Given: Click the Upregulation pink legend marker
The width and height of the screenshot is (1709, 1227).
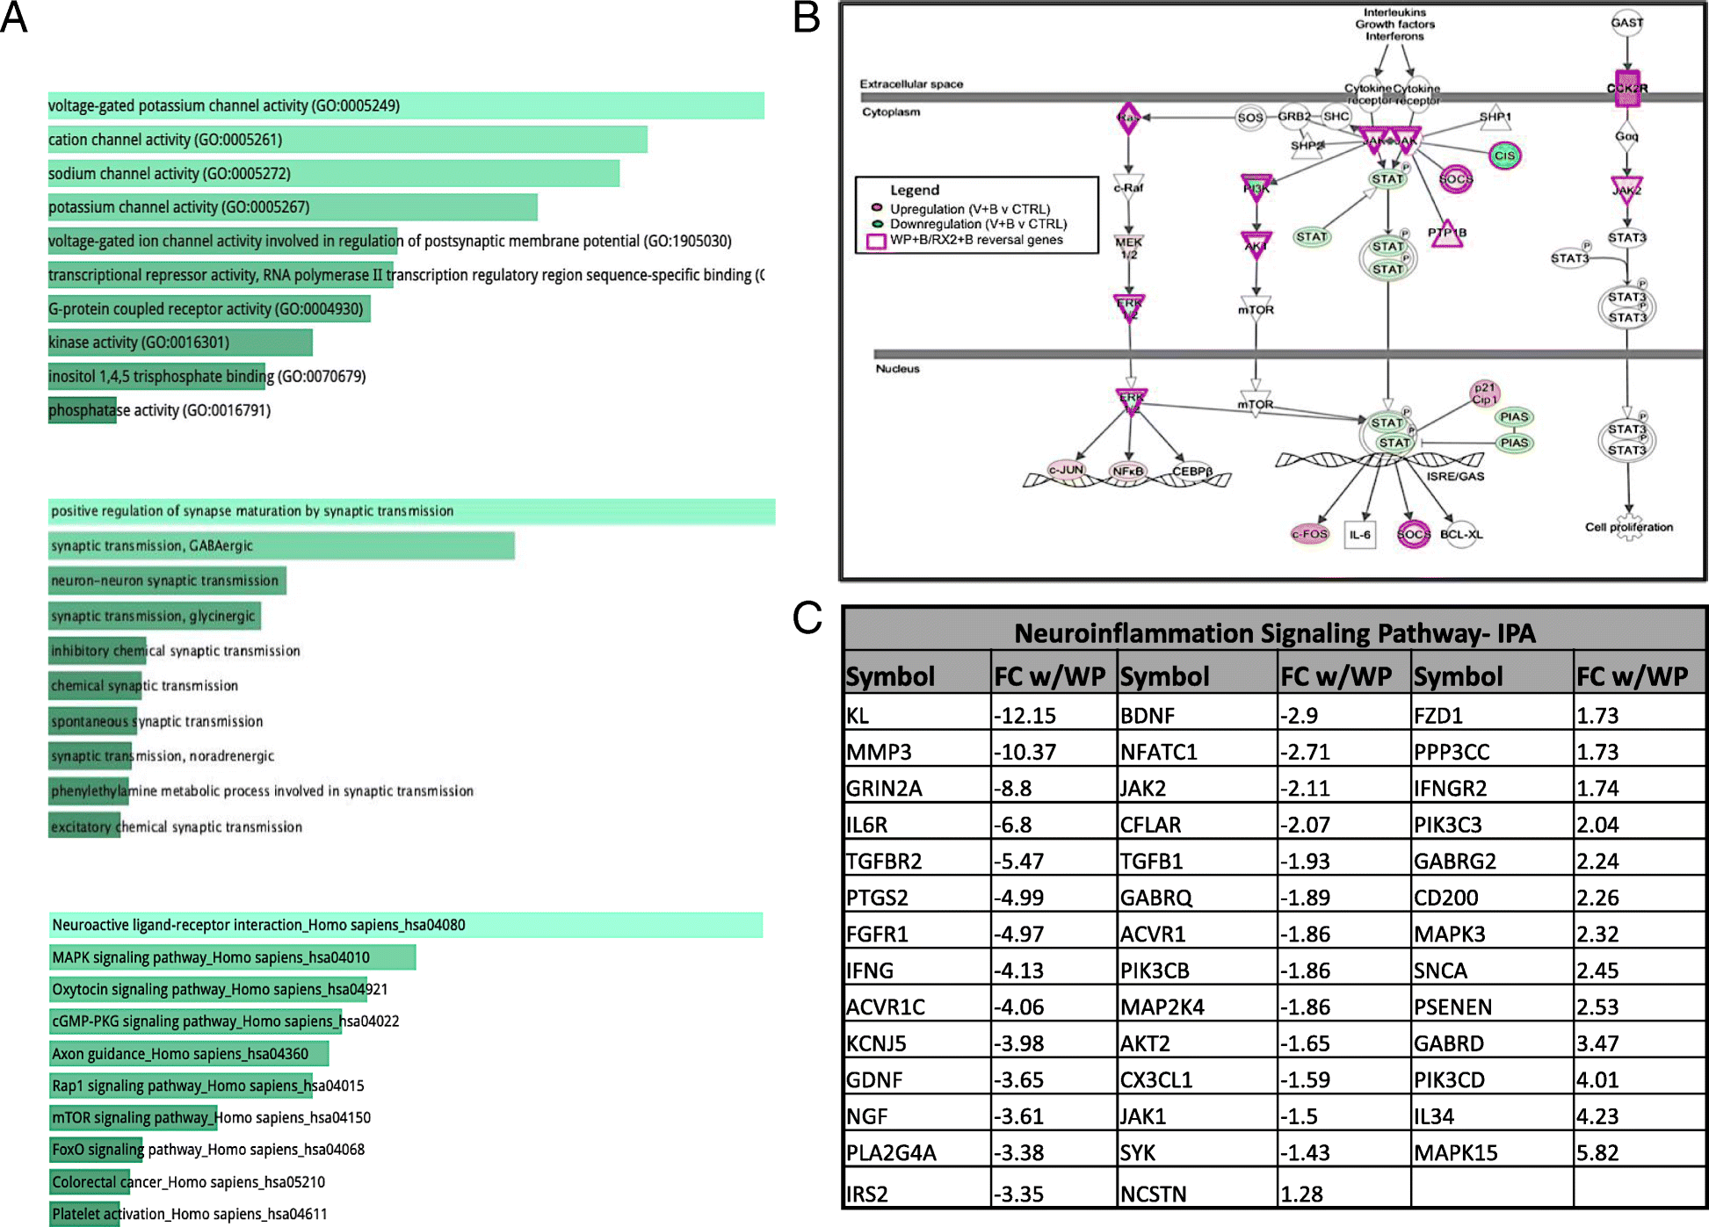Looking at the screenshot, I should (x=876, y=208).
